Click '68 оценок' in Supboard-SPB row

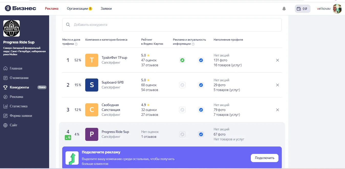pos(149,85)
